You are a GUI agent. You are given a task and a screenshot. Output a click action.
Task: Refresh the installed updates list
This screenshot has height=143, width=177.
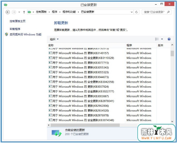click(136, 12)
